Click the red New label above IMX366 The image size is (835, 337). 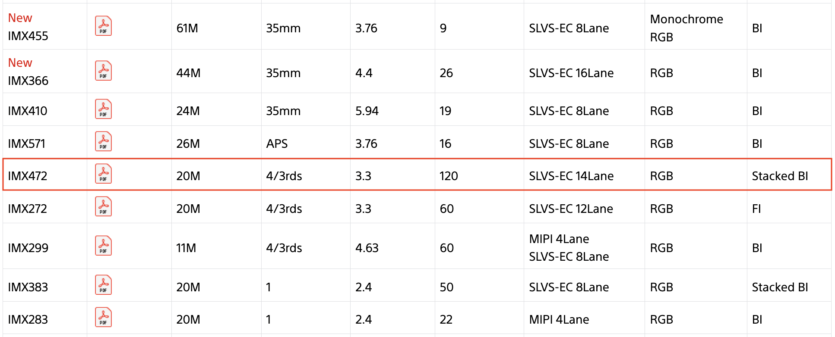[20, 63]
